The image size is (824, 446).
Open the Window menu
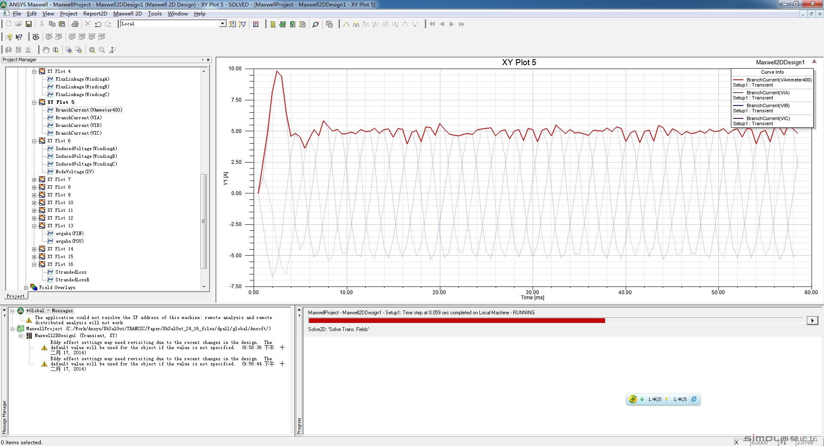click(x=178, y=14)
